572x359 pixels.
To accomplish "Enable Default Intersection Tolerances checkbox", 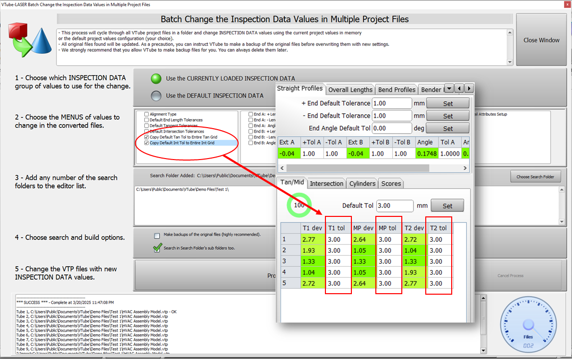I will click(x=146, y=131).
